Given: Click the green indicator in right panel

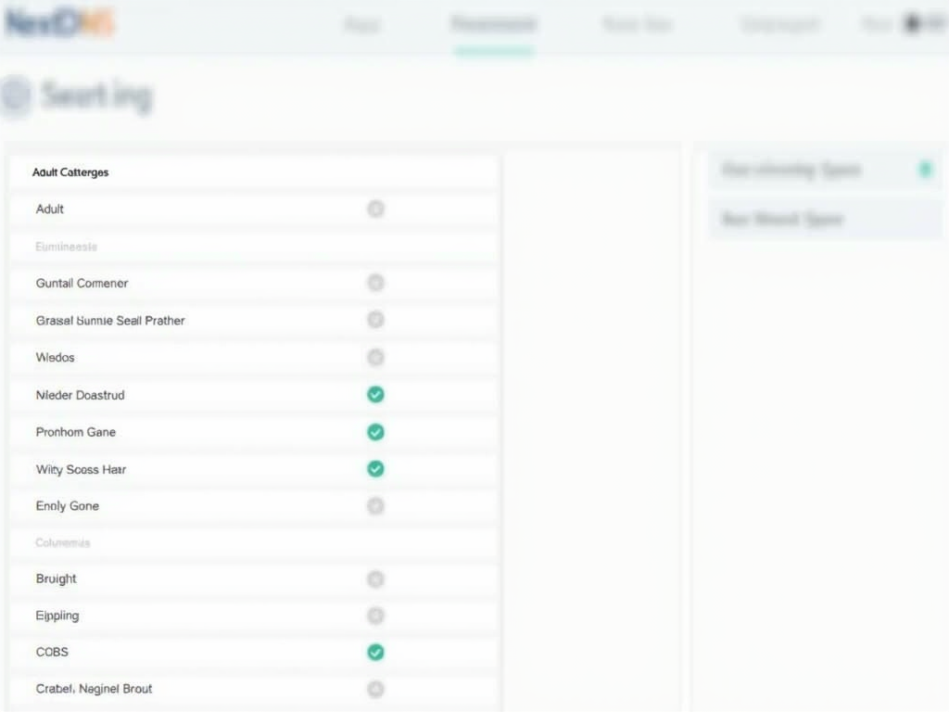Looking at the screenshot, I should tap(924, 169).
